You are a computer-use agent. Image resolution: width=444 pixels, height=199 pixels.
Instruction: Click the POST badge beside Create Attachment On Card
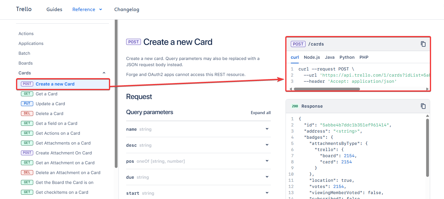point(27,153)
